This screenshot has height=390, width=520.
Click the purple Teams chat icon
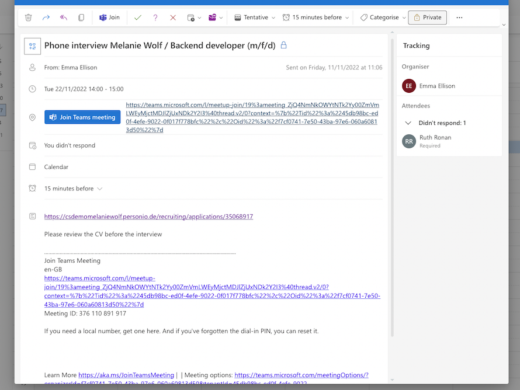point(212,18)
